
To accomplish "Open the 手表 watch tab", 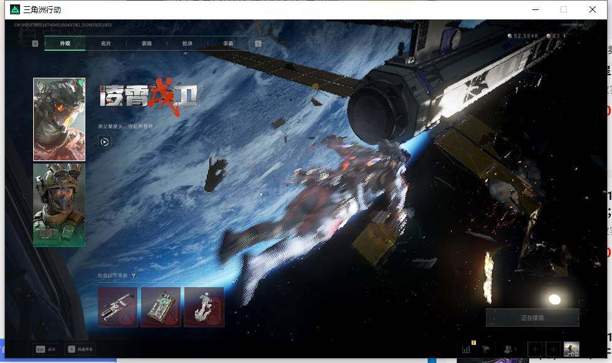I will click(228, 43).
